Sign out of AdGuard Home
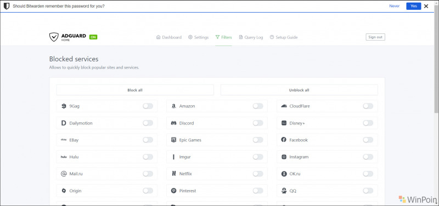 click(375, 37)
